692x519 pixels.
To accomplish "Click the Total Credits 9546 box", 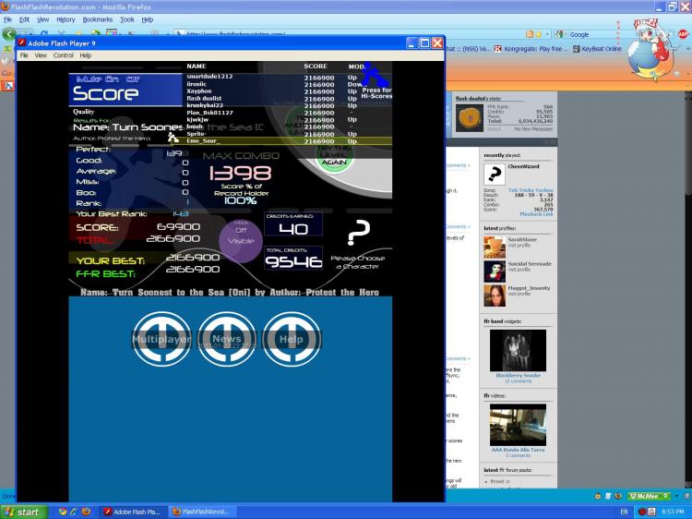I will (x=293, y=258).
